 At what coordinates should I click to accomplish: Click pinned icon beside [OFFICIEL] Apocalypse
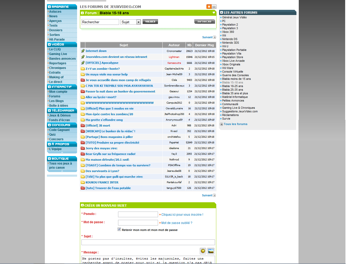click(x=83, y=63)
